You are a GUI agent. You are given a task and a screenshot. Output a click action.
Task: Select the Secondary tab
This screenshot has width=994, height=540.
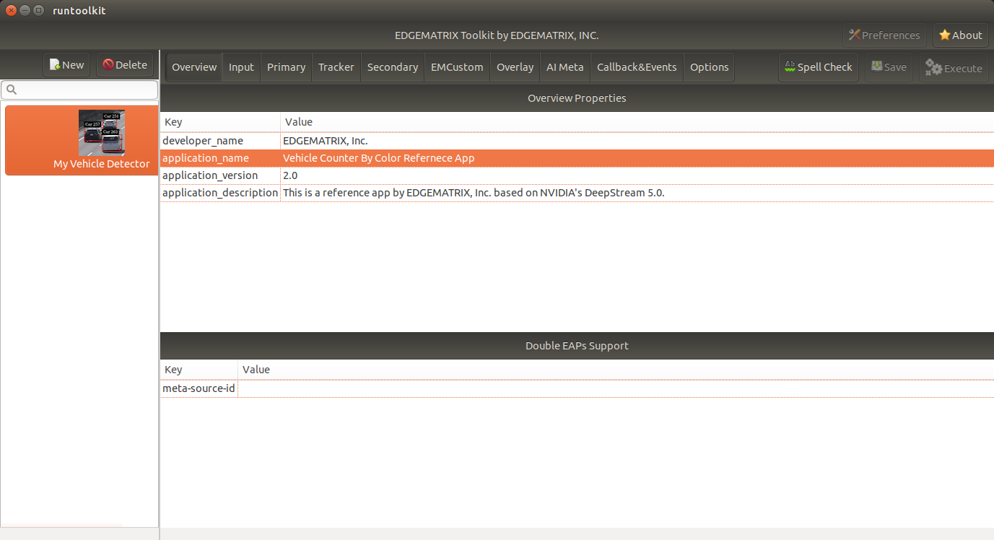click(x=393, y=67)
